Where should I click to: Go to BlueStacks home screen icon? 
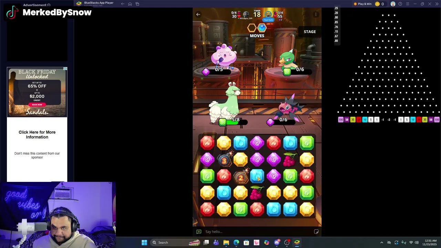(130, 4)
